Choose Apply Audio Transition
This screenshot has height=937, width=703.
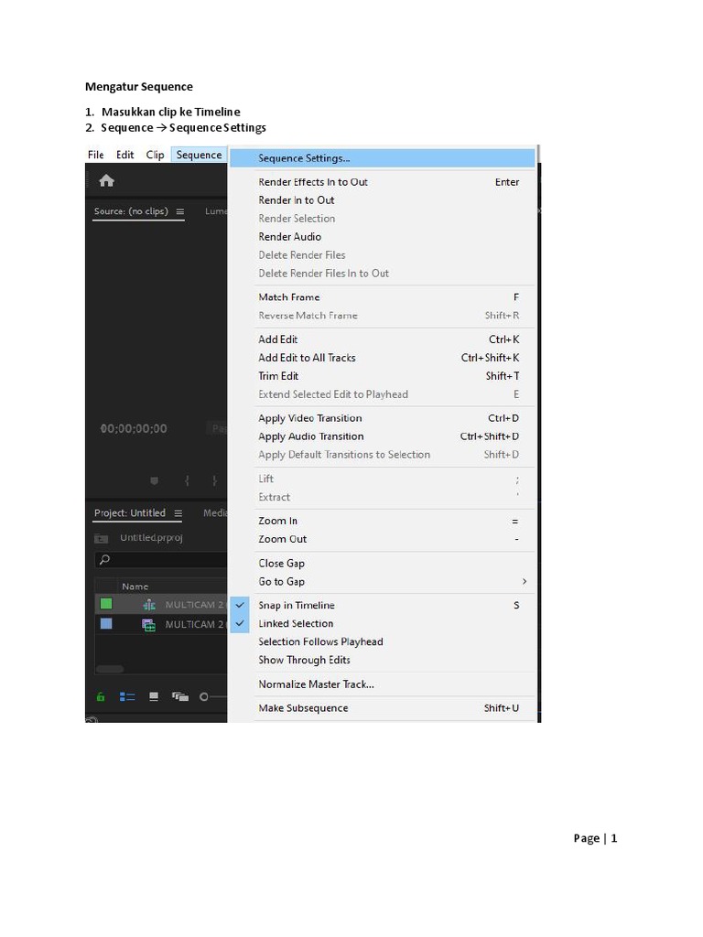tap(383, 436)
